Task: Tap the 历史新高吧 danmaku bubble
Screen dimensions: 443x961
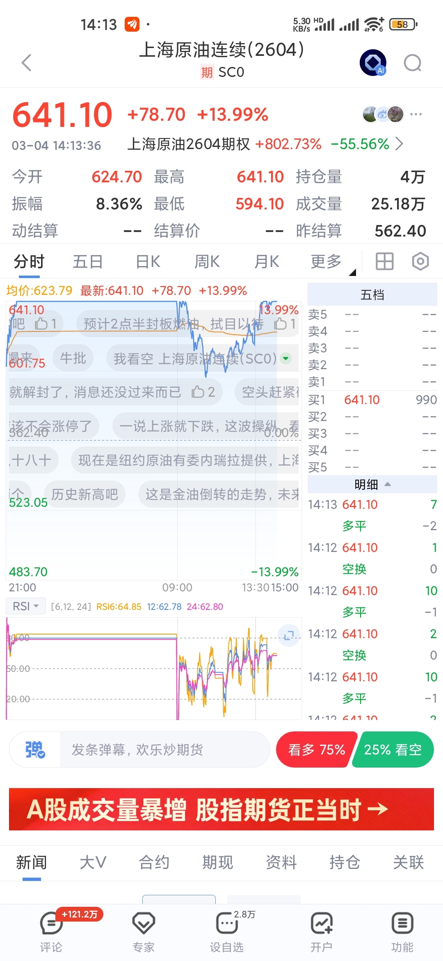Action: tap(84, 494)
